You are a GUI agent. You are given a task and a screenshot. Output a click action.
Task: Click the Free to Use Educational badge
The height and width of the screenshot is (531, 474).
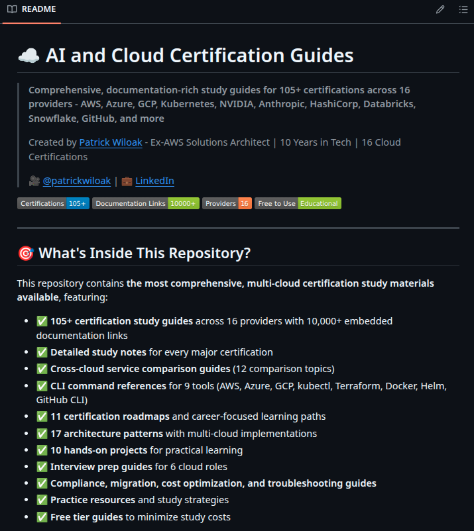[x=298, y=203]
